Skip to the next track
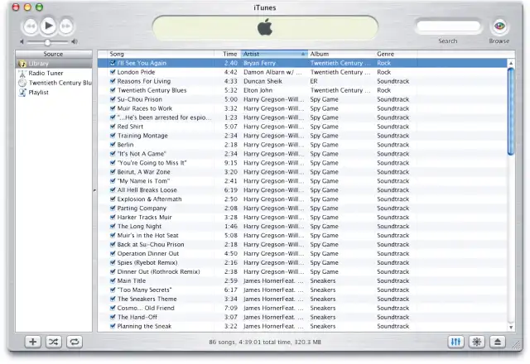The height and width of the screenshot is (364, 530). click(66, 26)
